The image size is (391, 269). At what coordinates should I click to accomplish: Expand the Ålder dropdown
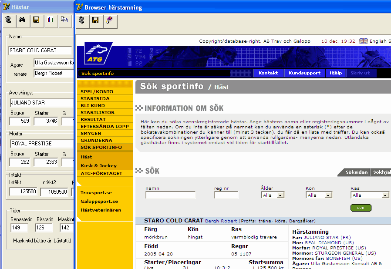click(x=280, y=195)
